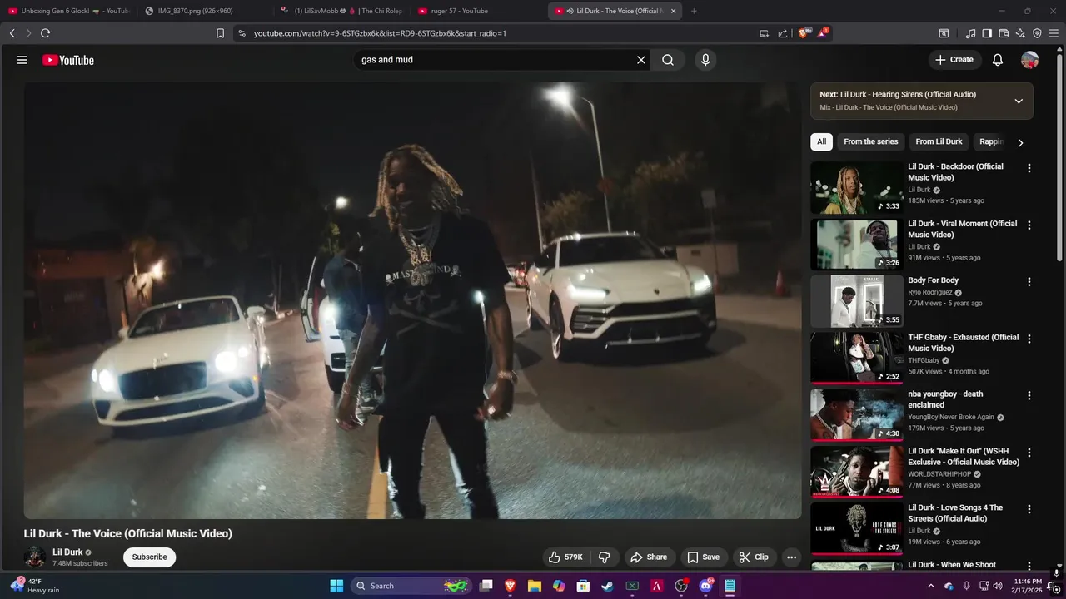Go back to the previous page
The image size is (1066, 599).
point(12,33)
